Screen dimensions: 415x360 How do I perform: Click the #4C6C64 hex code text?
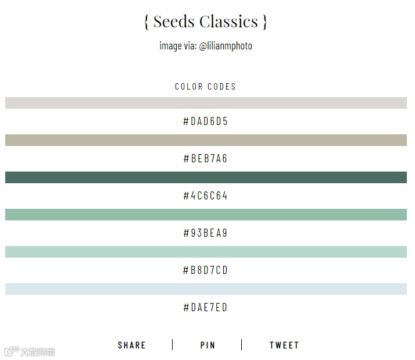[x=205, y=196]
